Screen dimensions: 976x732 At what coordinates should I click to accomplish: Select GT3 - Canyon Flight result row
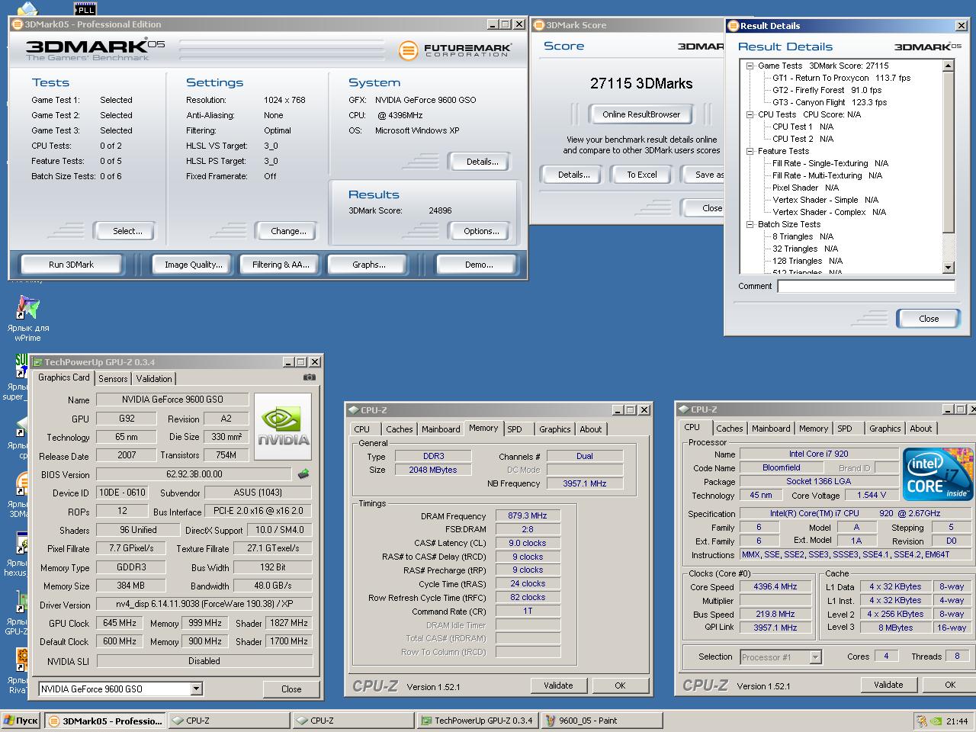830,102
